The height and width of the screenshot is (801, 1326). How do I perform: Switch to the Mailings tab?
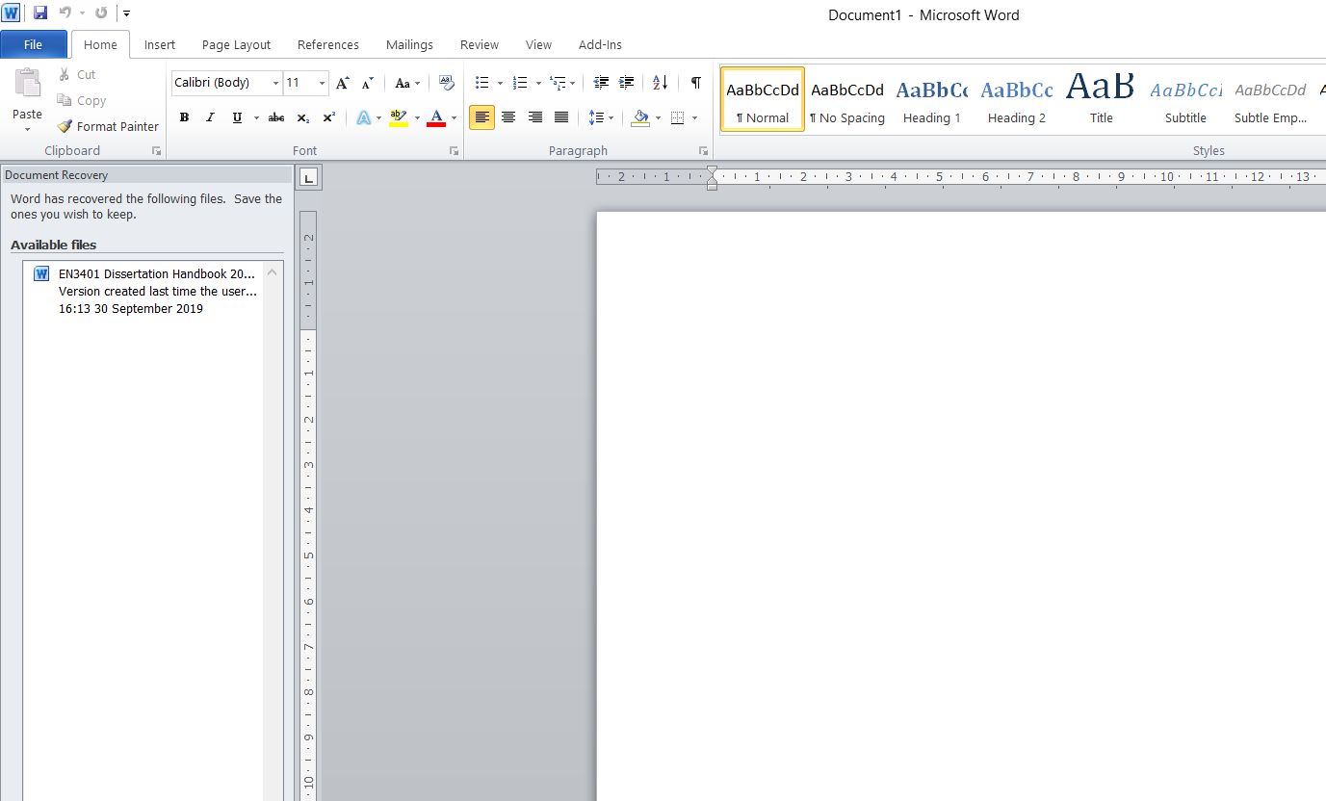[x=409, y=44]
